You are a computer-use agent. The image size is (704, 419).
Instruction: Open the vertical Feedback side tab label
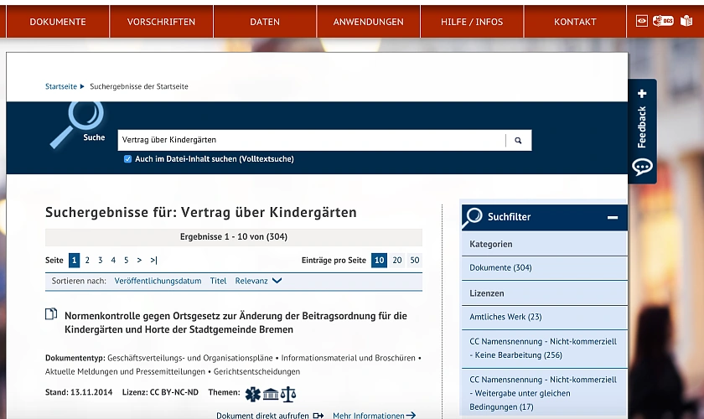pyautogui.click(x=642, y=127)
